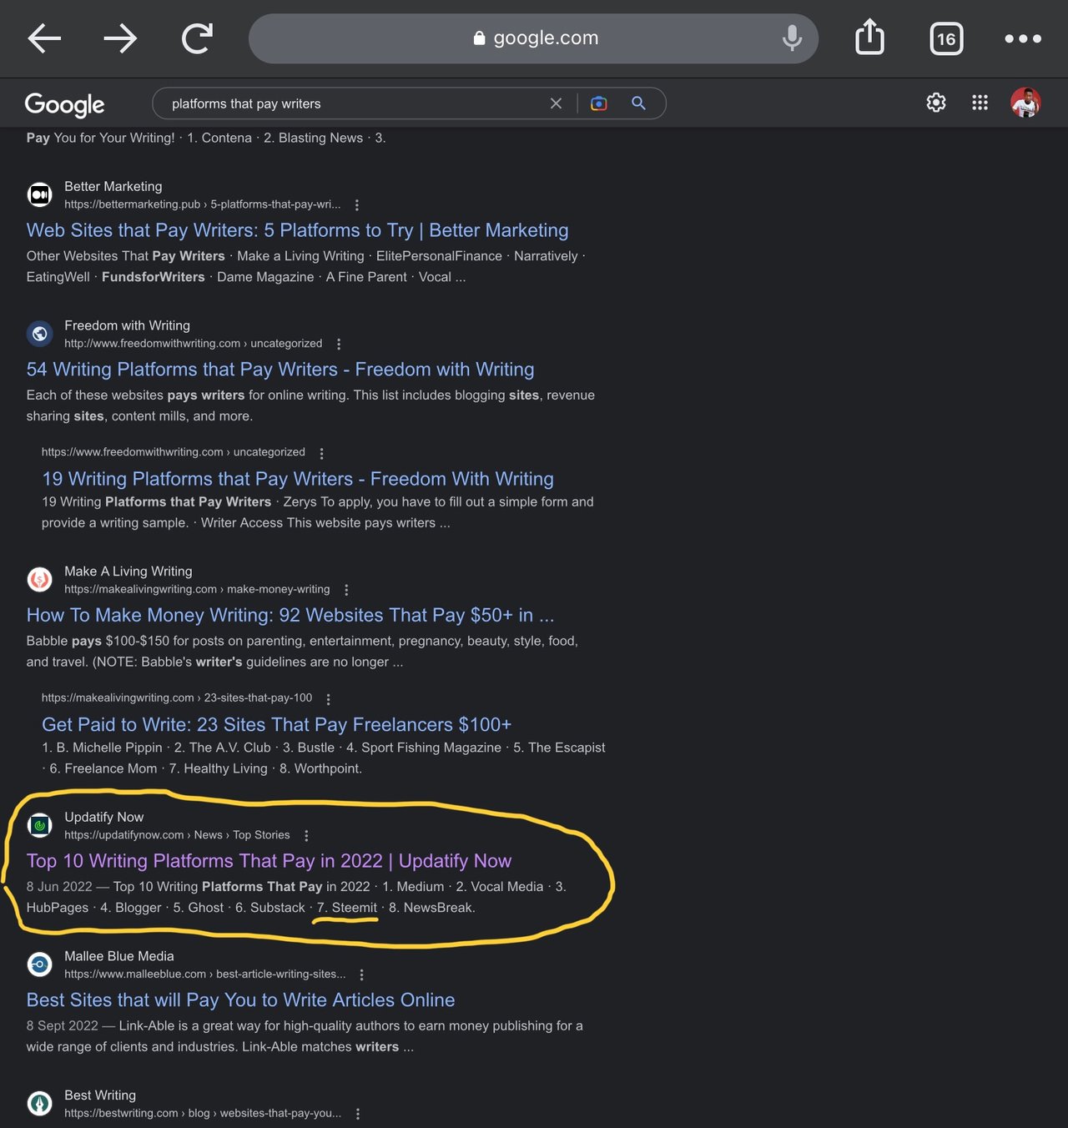Click the 'Best Writing' site name

pos(100,1095)
